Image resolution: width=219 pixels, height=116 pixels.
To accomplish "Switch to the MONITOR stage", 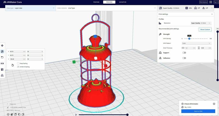I will (x=123, y=2).
